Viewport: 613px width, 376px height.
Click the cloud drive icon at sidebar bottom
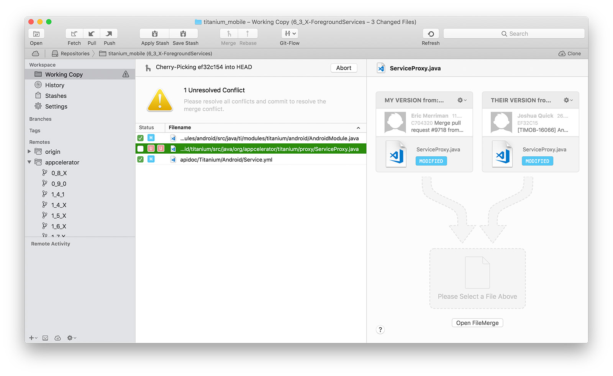(x=57, y=338)
